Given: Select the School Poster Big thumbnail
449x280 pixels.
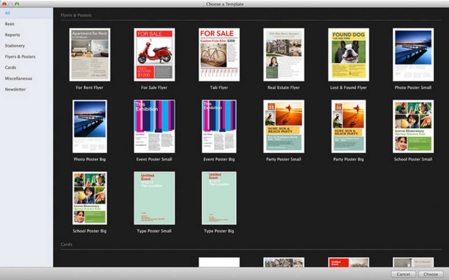Looking at the screenshot, I should 90,198.
